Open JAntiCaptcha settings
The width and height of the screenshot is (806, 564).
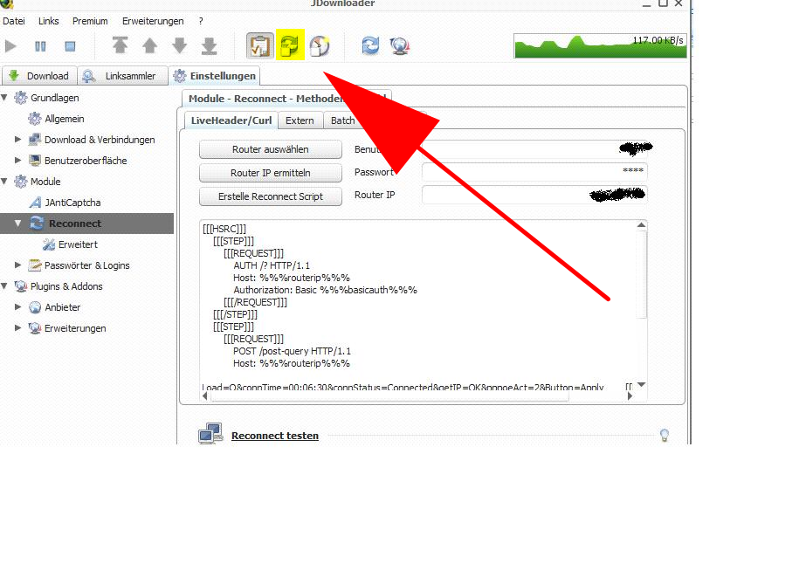click(x=72, y=203)
